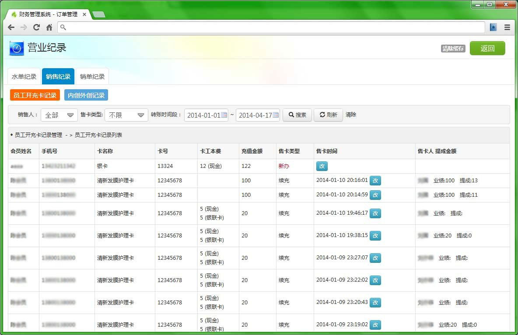518x335 pixels.
Task: Focus the browser address bar
Action: pyautogui.click(x=271, y=28)
